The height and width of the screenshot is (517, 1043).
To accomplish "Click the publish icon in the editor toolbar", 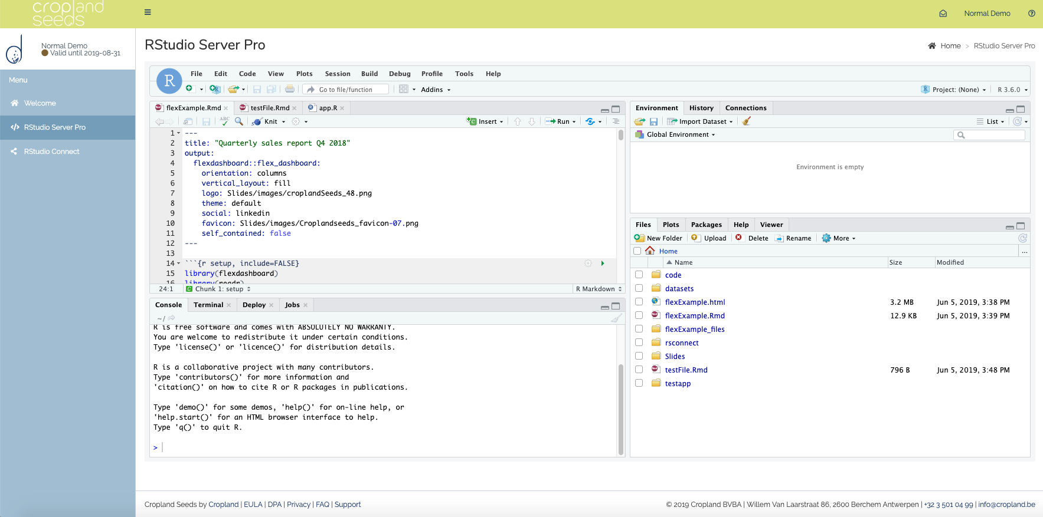I will [590, 121].
